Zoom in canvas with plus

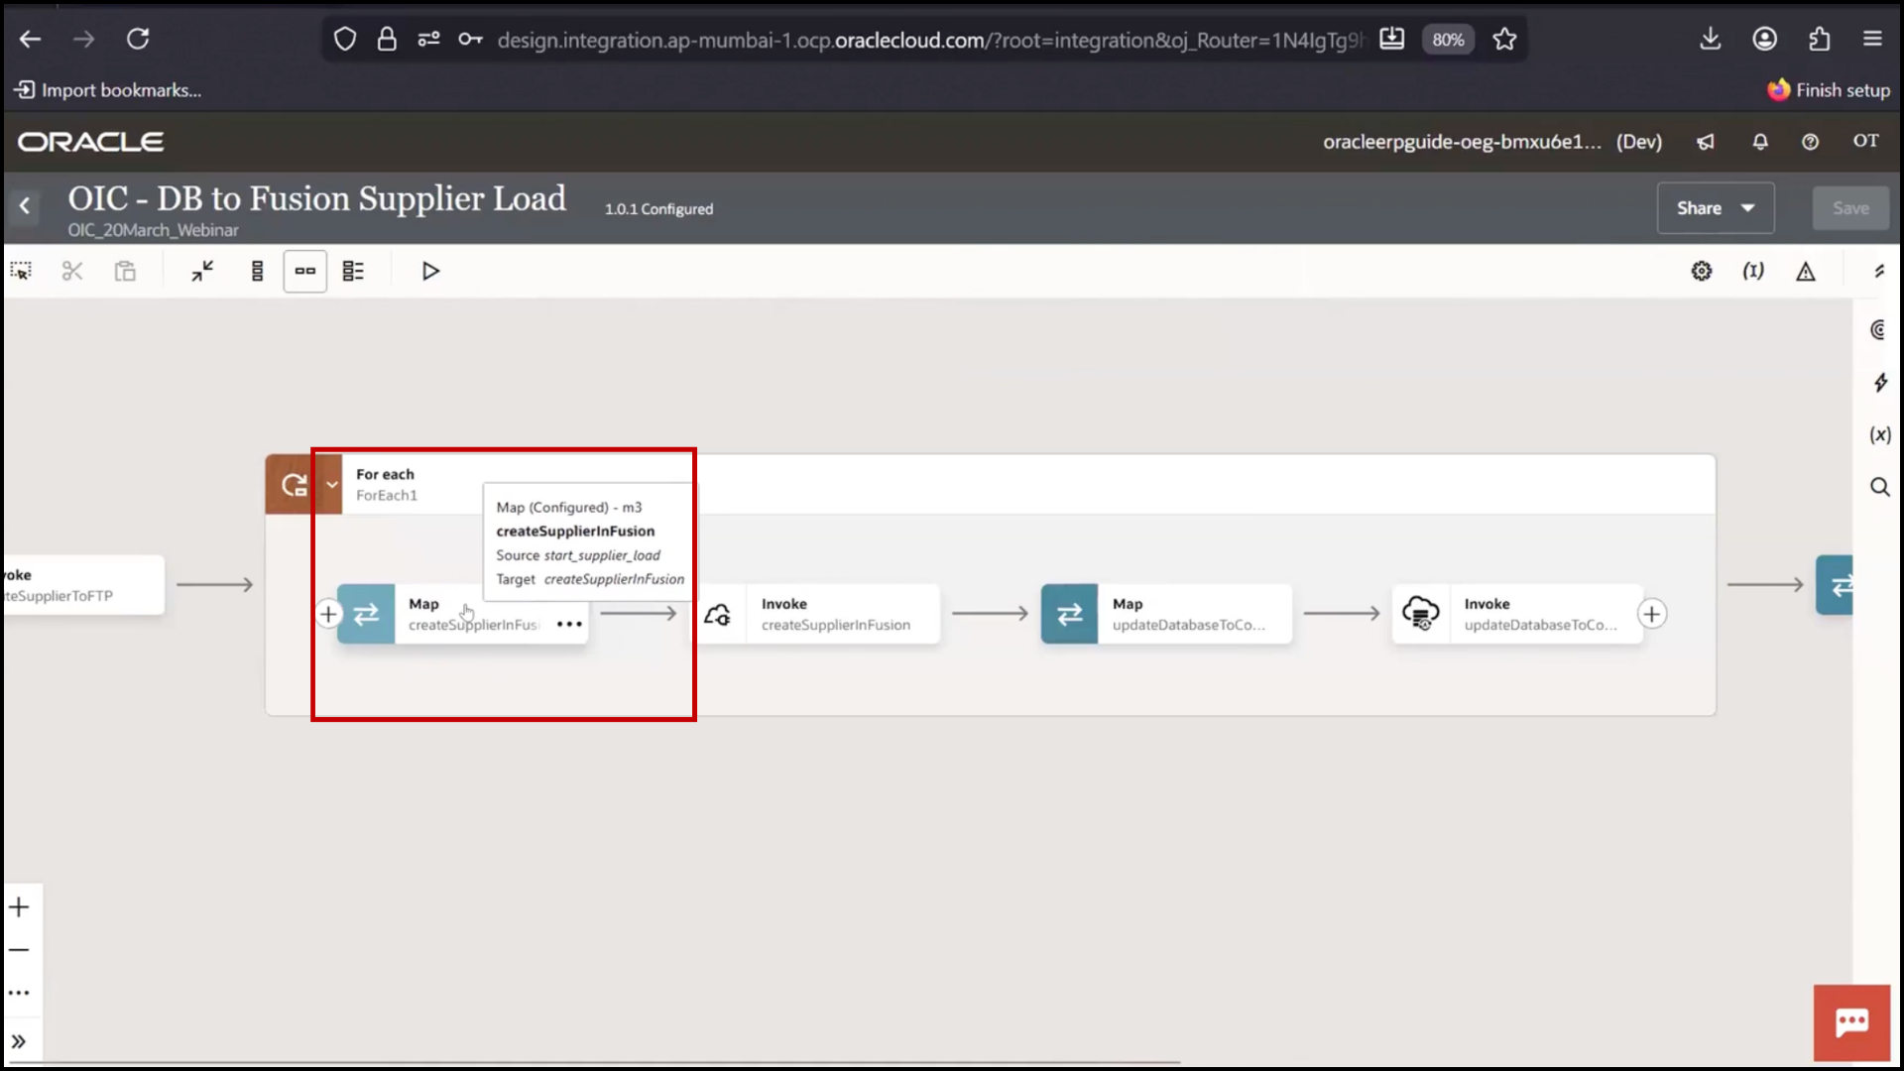[20, 907]
